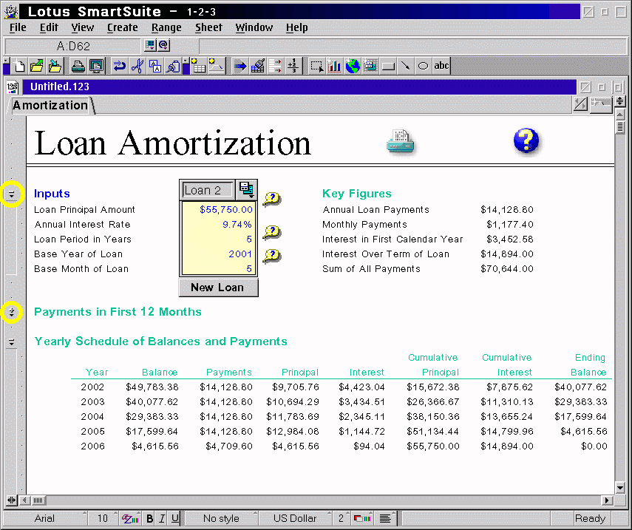
Task: Click the large printer icon in sheet
Action: tap(400, 142)
